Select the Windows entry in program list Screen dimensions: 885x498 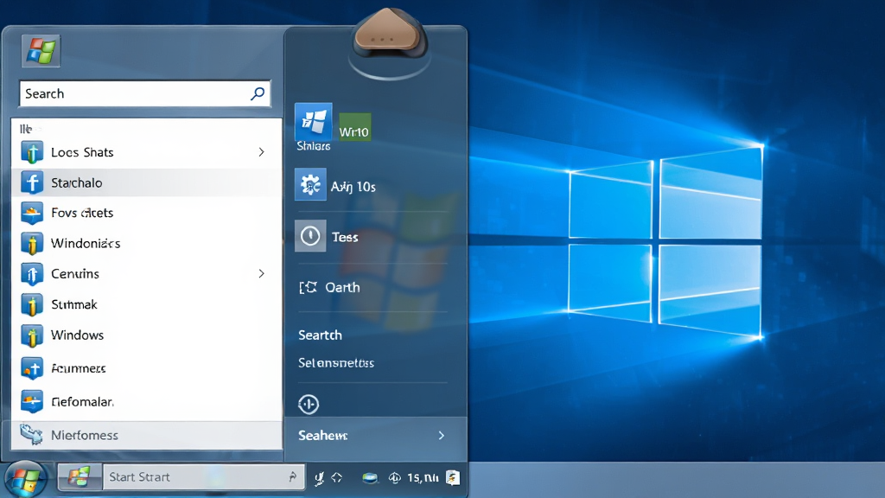(147, 335)
